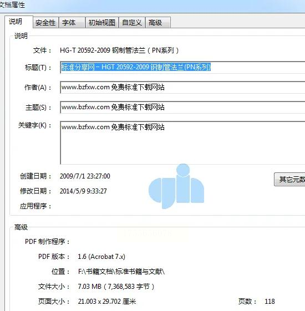Click into the 标题(T) text field
Screen dimensions: 305x311
(x=182, y=68)
